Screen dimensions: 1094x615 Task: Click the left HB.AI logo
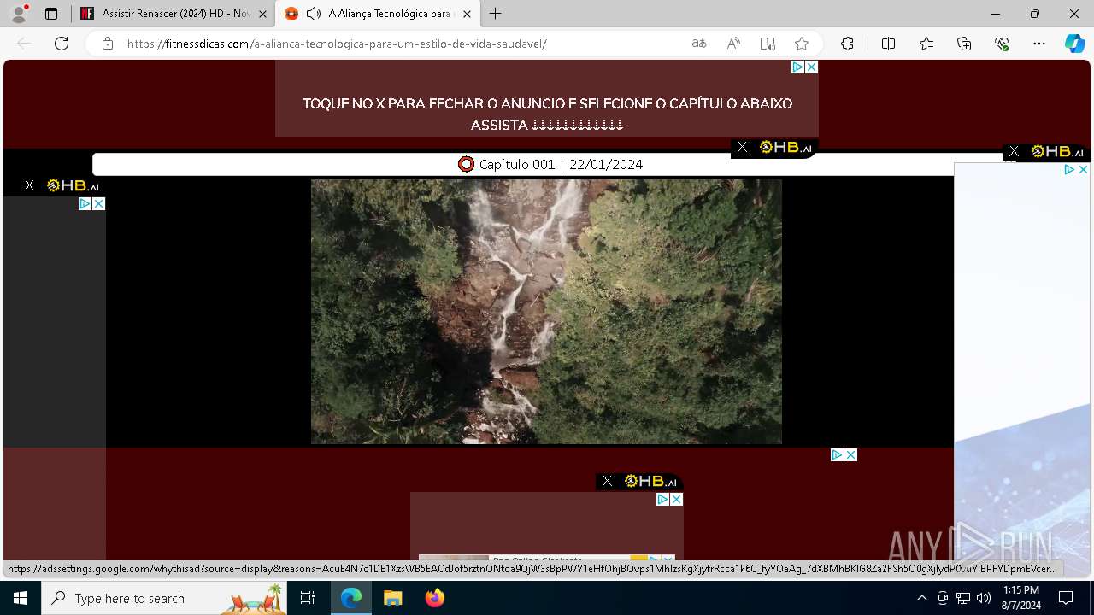tap(73, 185)
